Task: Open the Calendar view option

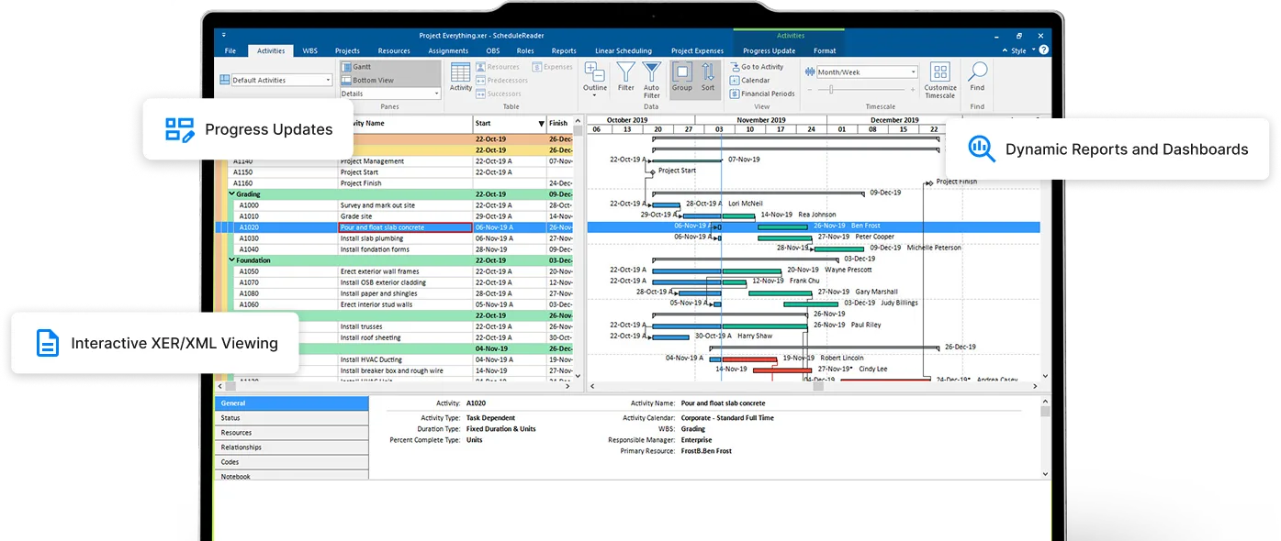Action: coord(750,80)
